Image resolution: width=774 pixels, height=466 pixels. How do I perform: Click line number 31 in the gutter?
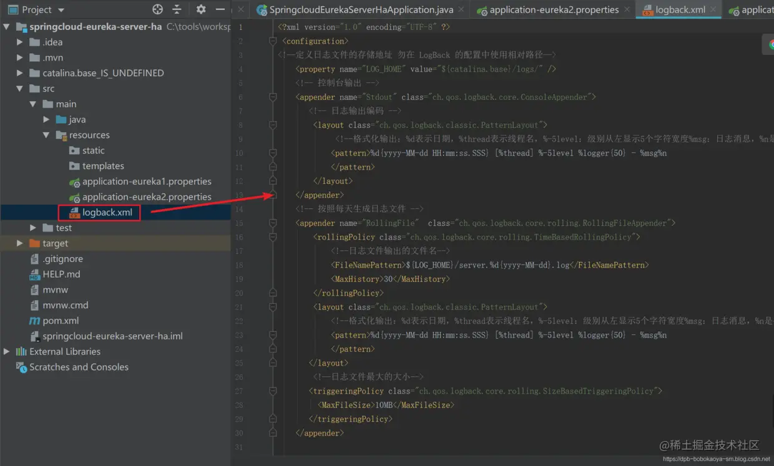240,447
